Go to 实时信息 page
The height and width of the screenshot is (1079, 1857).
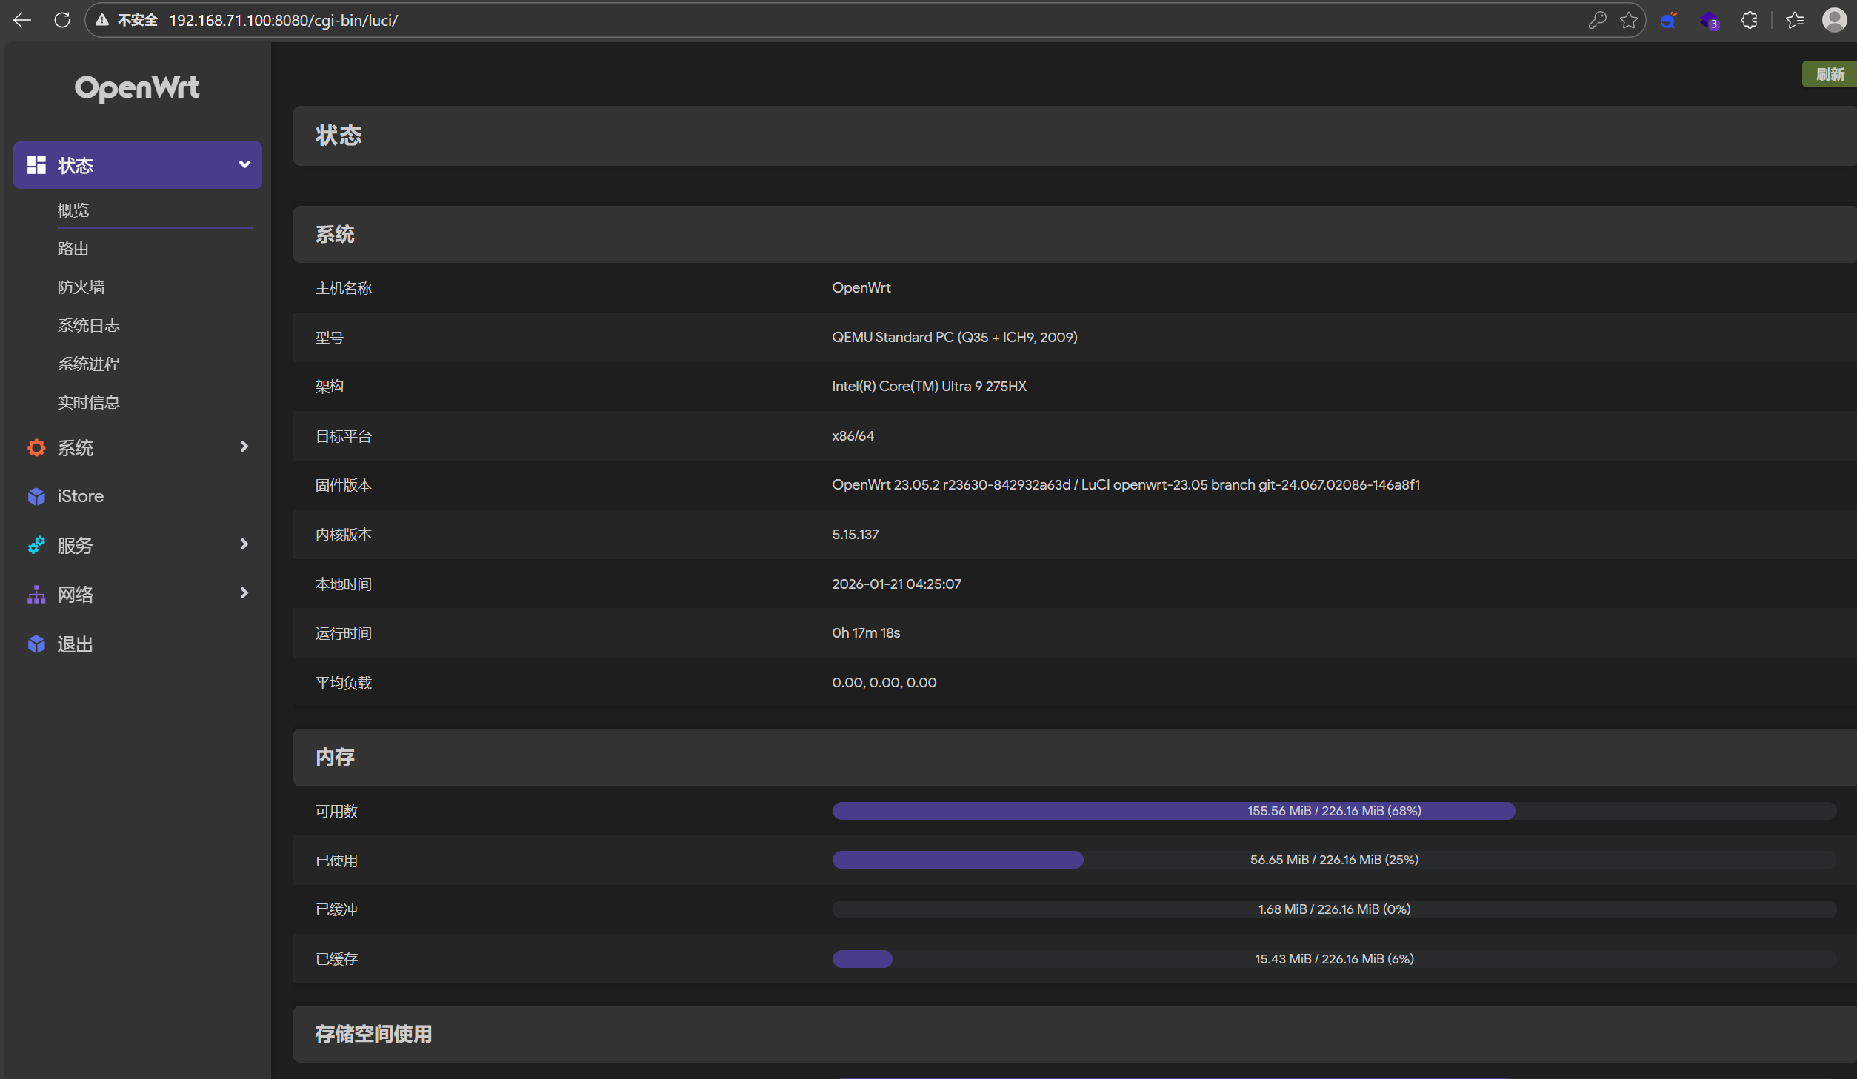(x=89, y=402)
